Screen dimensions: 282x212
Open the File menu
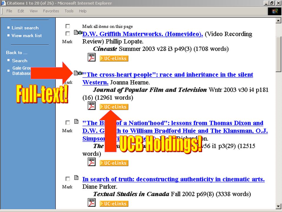[x=9, y=11]
